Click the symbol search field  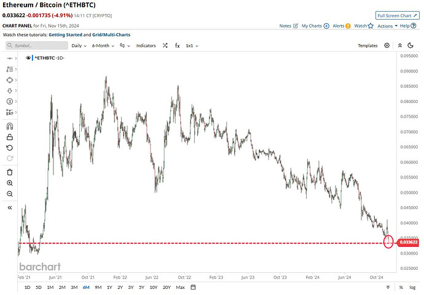(x=37, y=45)
